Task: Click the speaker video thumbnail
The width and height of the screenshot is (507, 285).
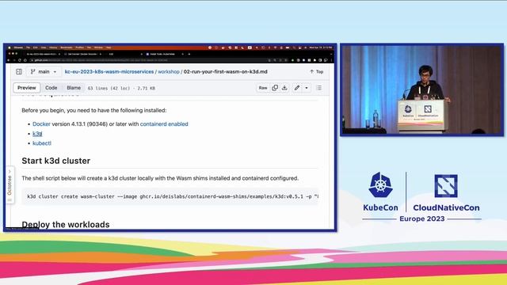Action: tap(421, 89)
